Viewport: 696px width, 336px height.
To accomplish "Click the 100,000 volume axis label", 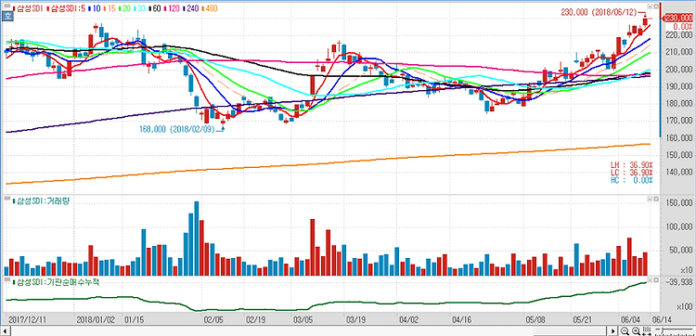I will pyautogui.click(x=679, y=227).
